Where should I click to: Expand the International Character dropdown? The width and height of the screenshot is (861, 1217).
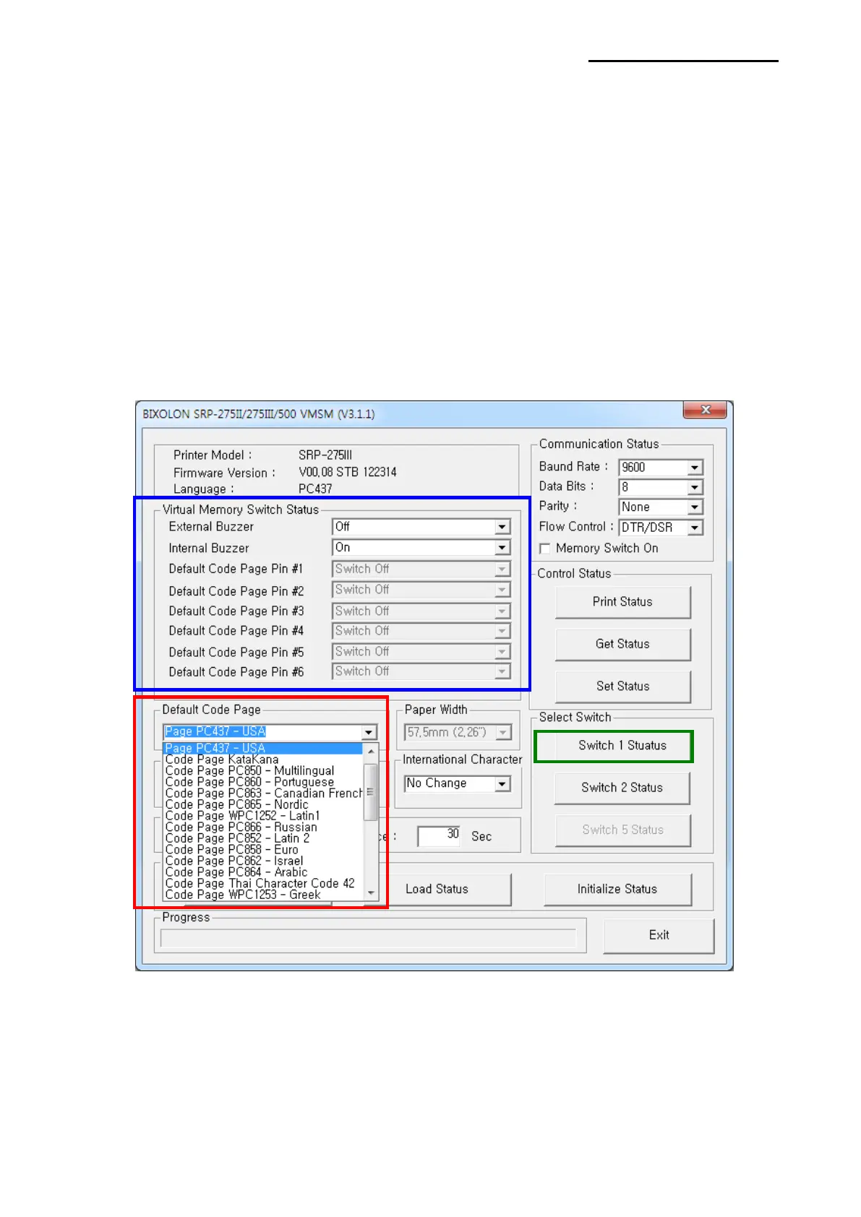coord(457,783)
